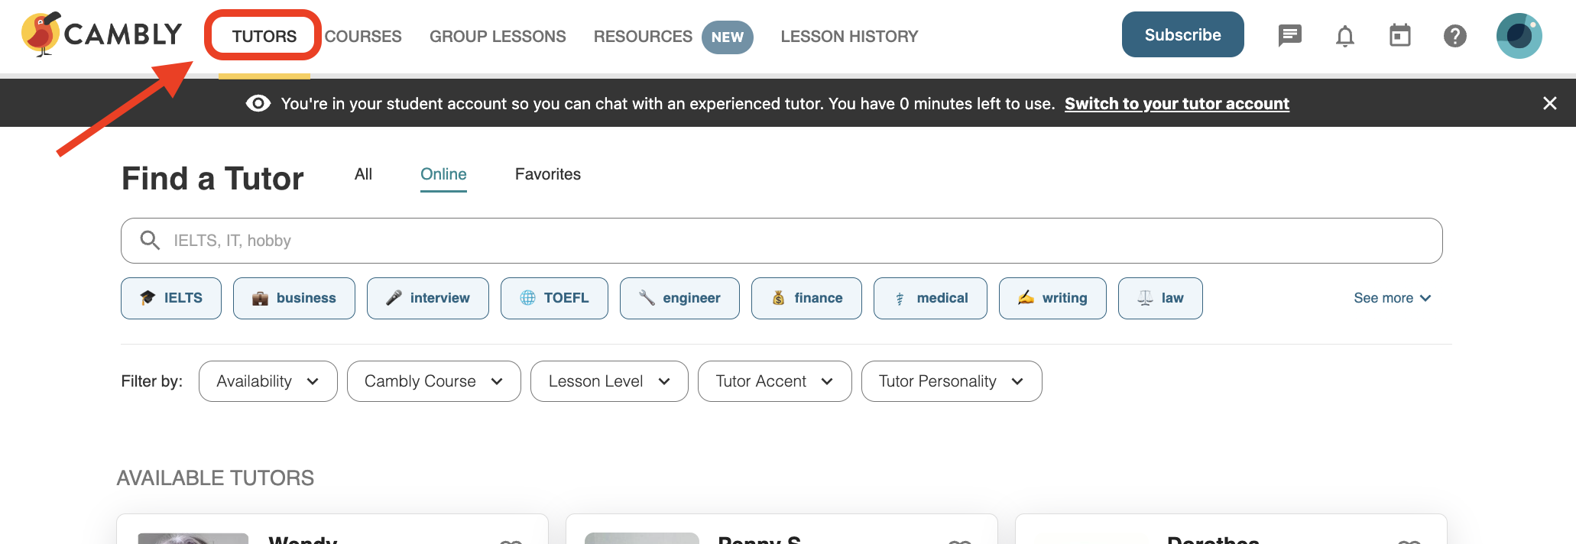
Task: Click the Subscribe button
Action: pos(1182,34)
